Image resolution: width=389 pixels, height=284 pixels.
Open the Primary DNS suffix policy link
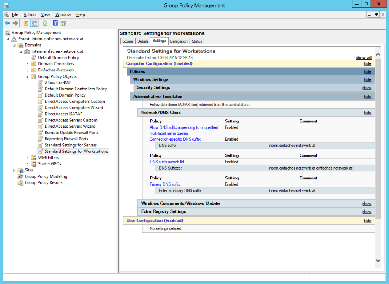tap(165, 184)
